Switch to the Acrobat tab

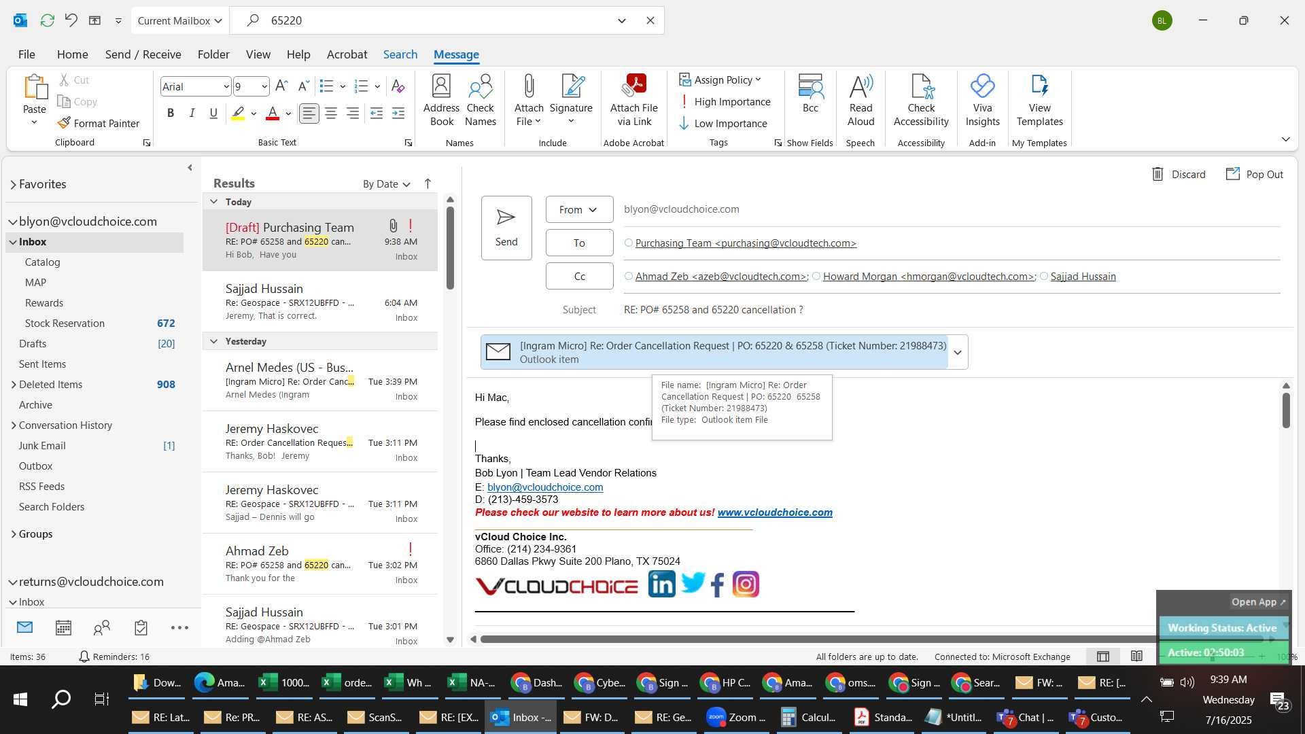(347, 54)
